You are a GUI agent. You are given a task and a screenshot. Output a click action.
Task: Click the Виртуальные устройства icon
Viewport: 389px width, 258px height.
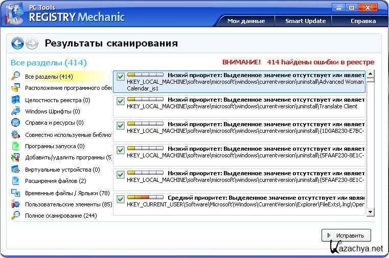[16, 169]
